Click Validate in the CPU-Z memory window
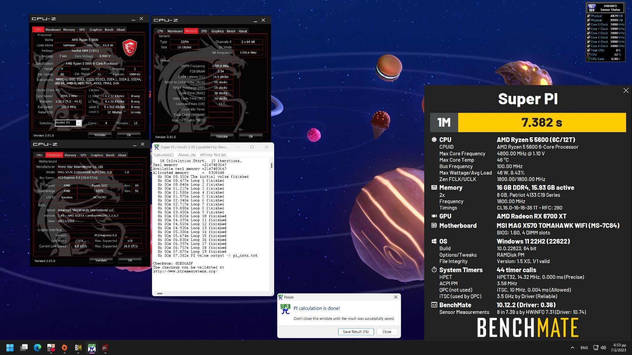This screenshot has width=632, height=355. [x=222, y=136]
